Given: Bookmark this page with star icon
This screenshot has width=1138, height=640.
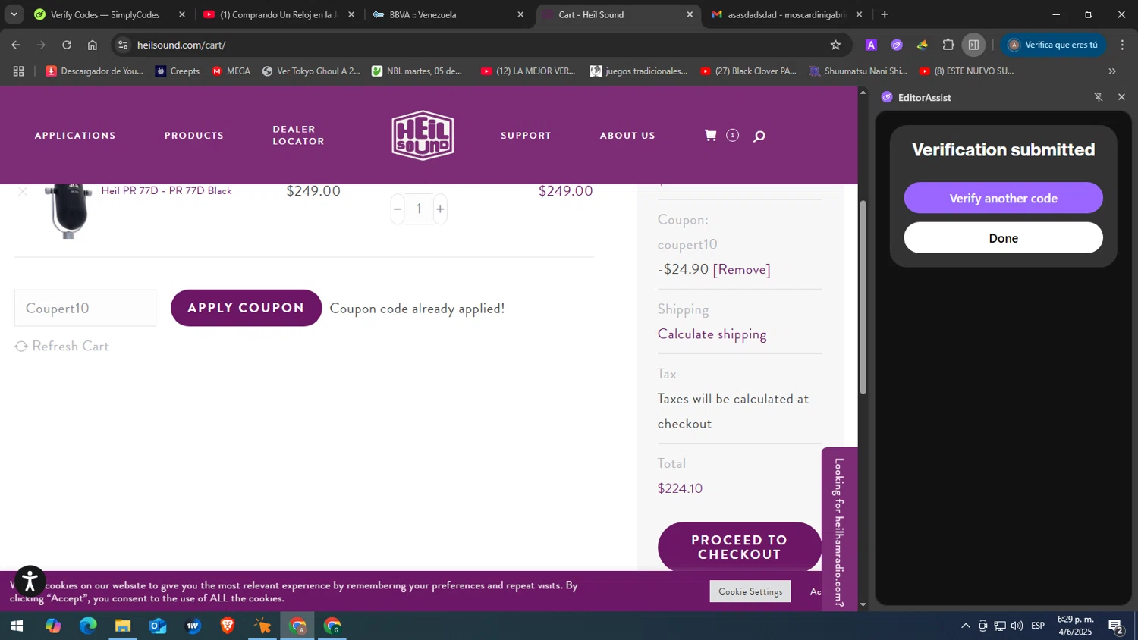Looking at the screenshot, I should tap(835, 45).
